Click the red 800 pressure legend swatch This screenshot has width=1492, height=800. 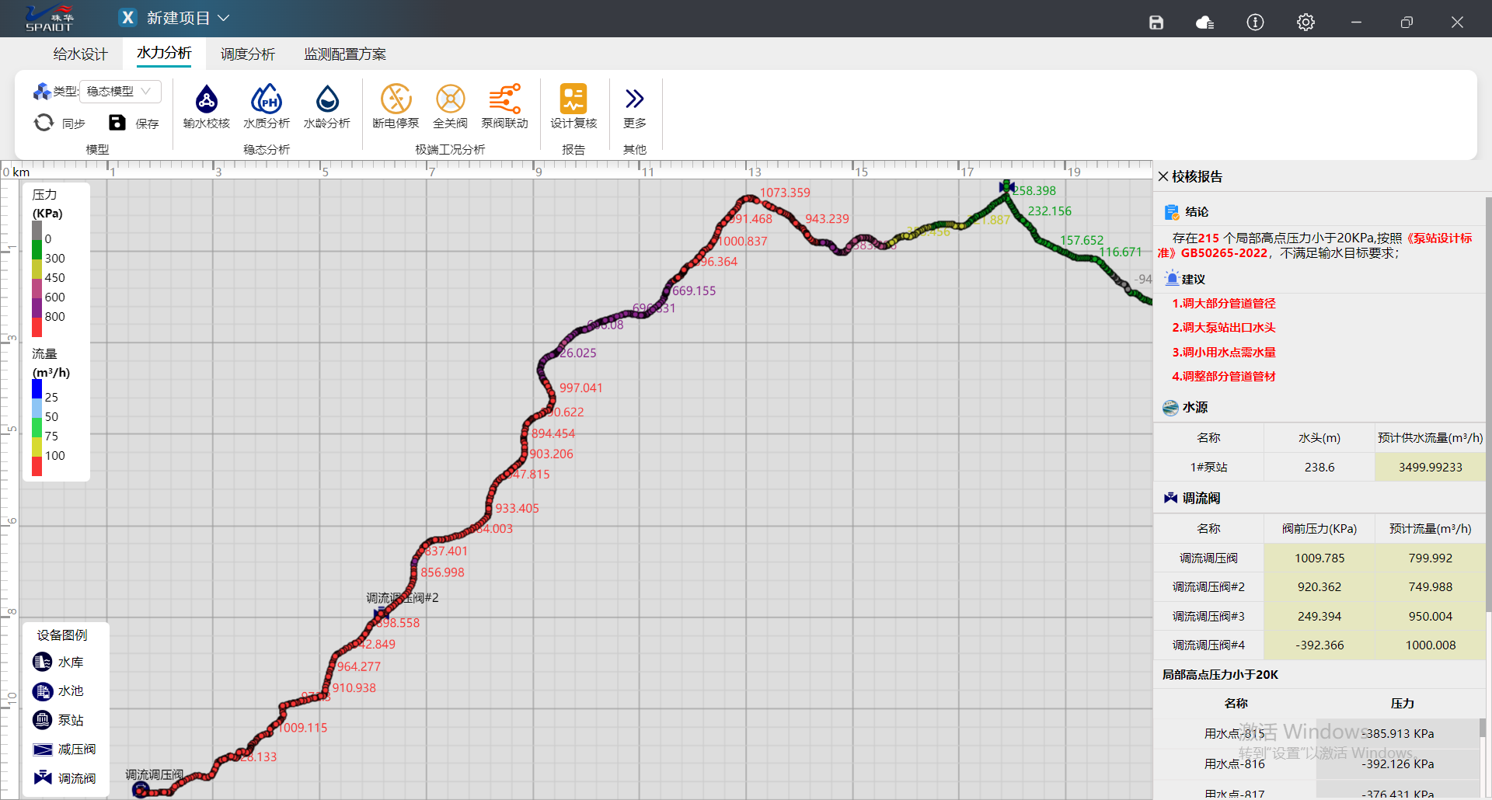pyautogui.click(x=37, y=326)
